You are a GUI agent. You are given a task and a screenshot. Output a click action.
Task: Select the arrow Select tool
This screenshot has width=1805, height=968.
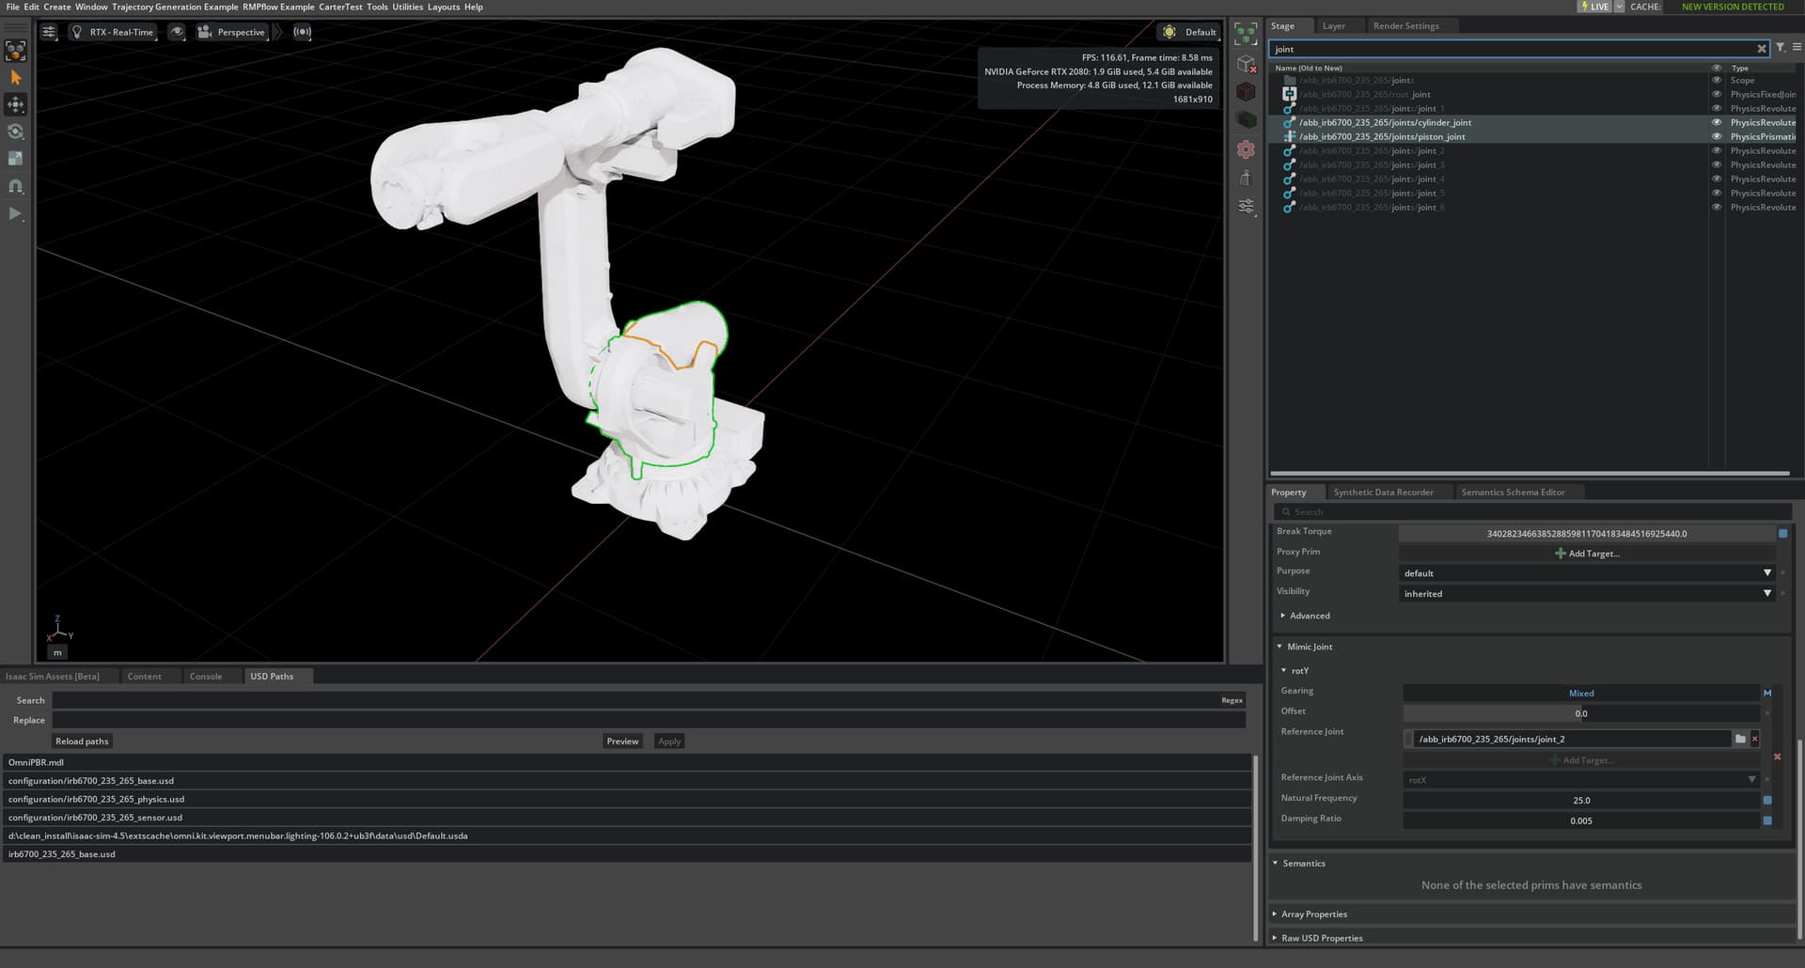tap(15, 77)
